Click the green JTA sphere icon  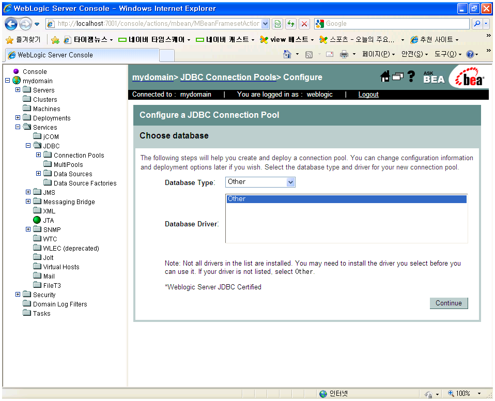37,220
